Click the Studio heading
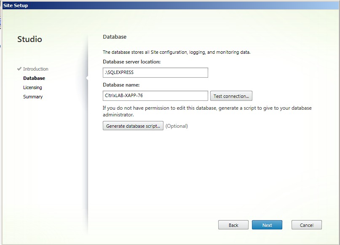 coord(29,40)
